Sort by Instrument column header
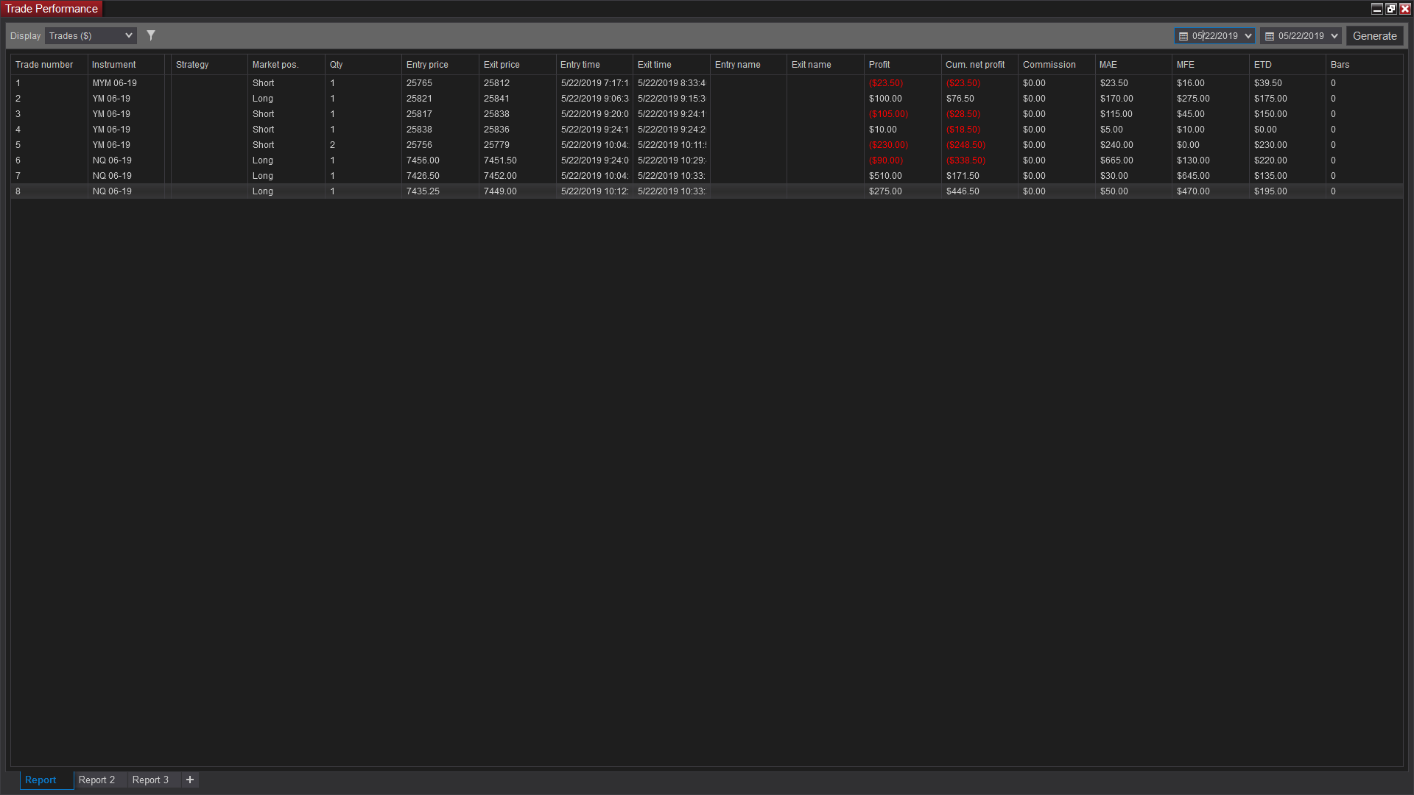This screenshot has width=1414, height=795. point(126,65)
